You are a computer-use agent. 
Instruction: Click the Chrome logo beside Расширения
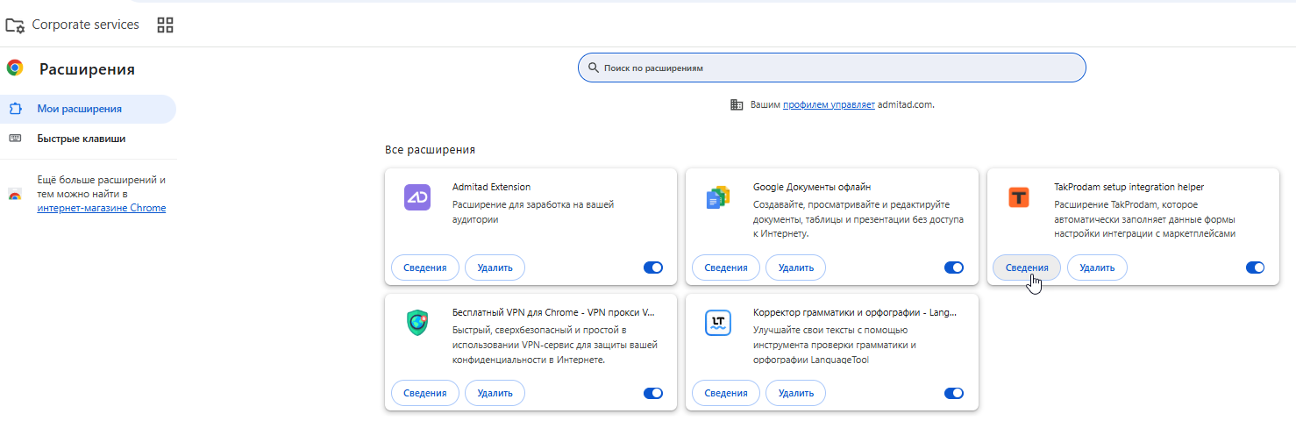[x=15, y=68]
